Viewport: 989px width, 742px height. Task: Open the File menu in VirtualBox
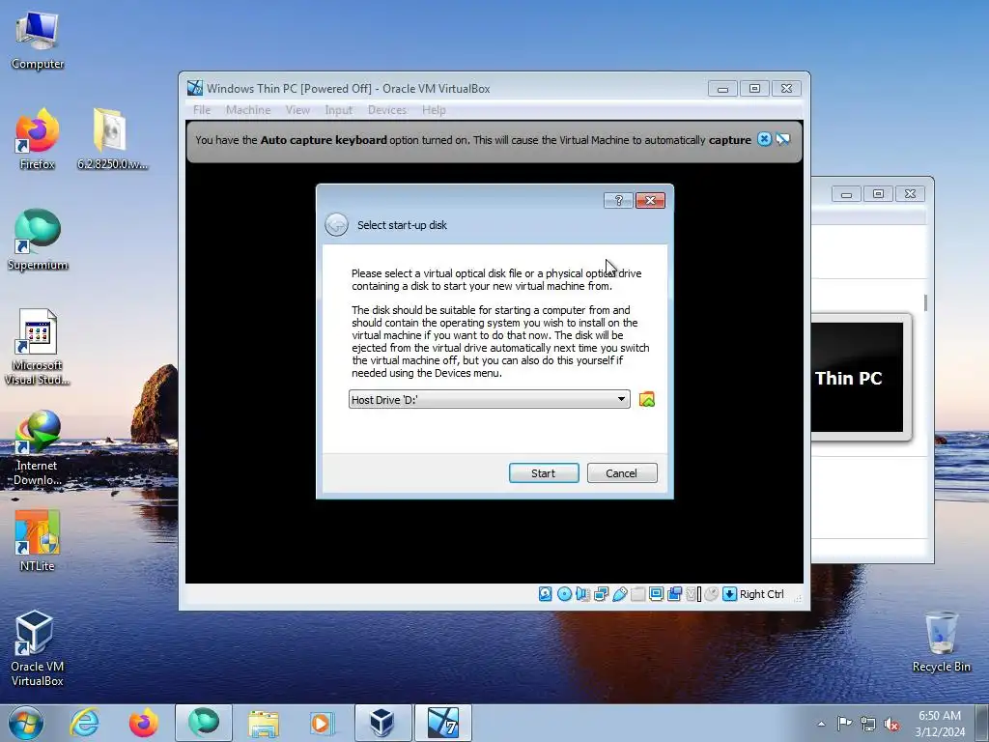pyautogui.click(x=202, y=110)
